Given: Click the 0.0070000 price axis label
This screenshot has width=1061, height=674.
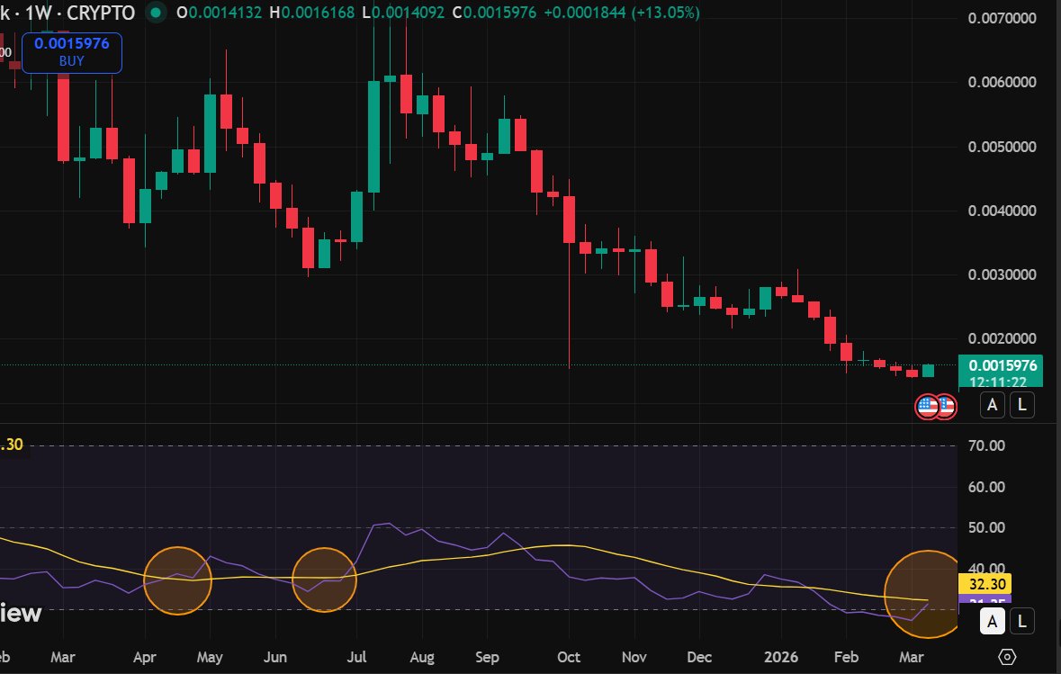Looking at the screenshot, I should coord(1002,18).
